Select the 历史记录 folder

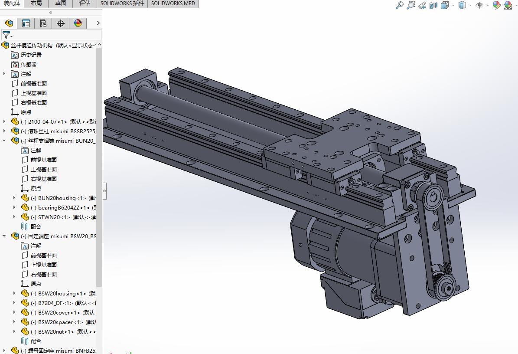pos(31,55)
